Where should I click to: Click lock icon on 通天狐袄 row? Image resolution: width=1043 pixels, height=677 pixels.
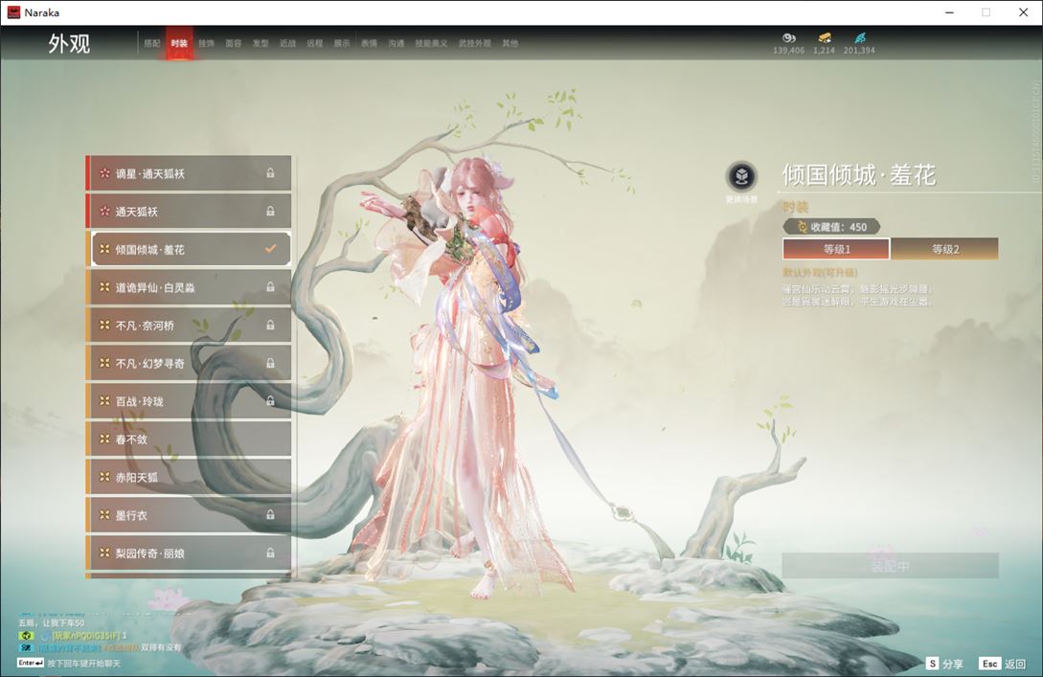[x=271, y=211]
